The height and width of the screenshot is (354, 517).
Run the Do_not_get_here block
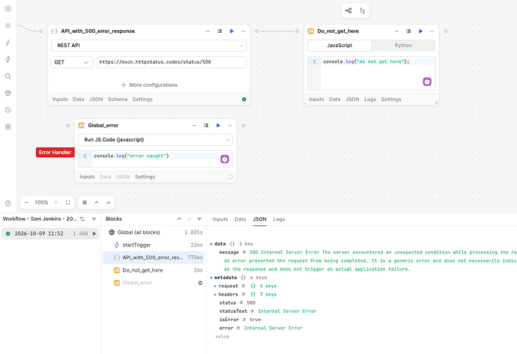[421, 31]
